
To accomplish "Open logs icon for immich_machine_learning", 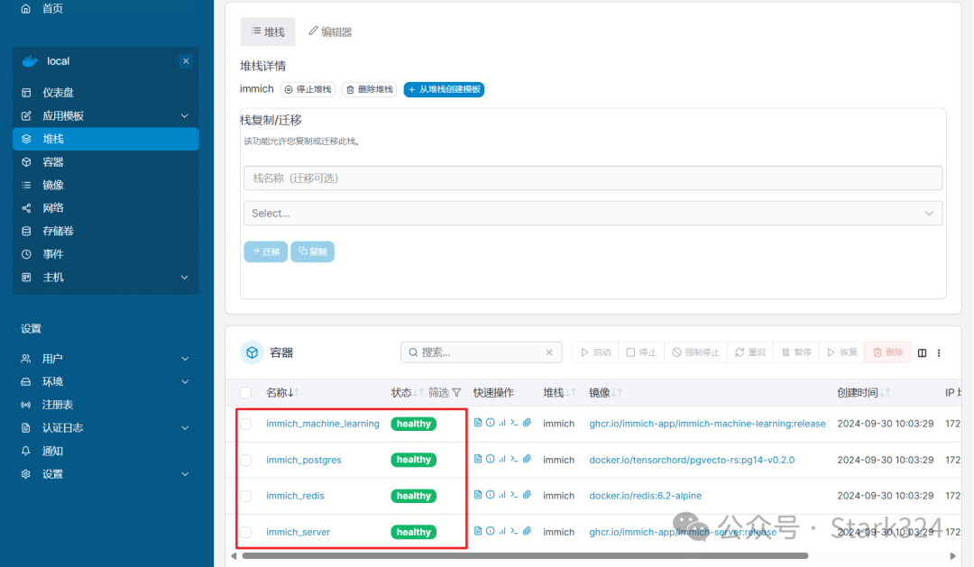I will tap(478, 422).
